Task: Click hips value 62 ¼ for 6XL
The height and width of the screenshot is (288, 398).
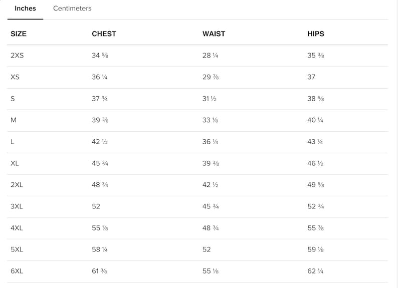Action: click(x=315, y=271)
